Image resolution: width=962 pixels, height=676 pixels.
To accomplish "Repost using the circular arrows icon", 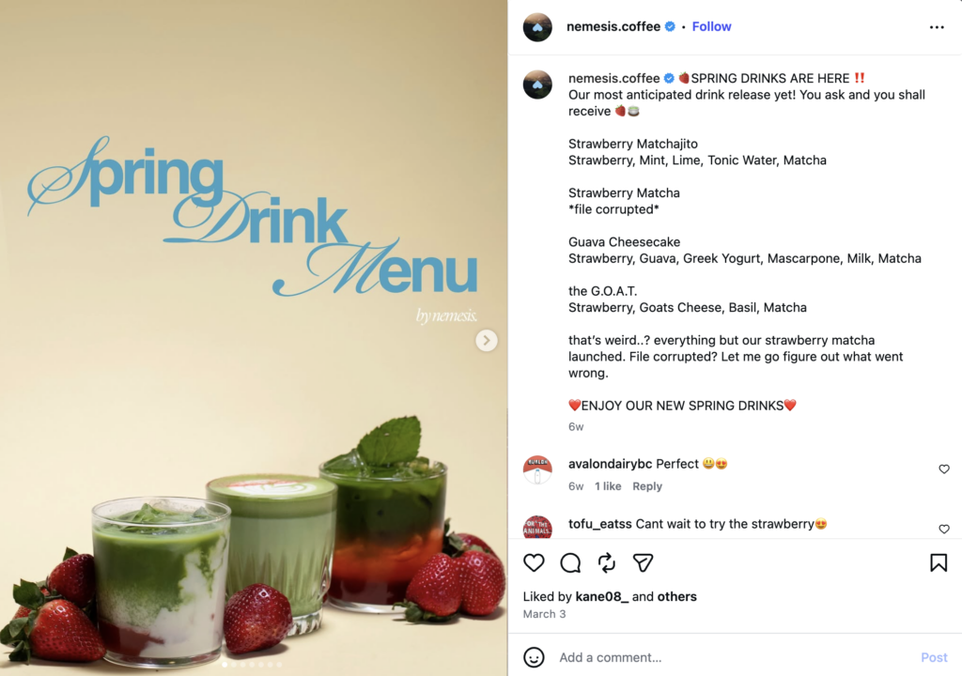I will point(606,562).
